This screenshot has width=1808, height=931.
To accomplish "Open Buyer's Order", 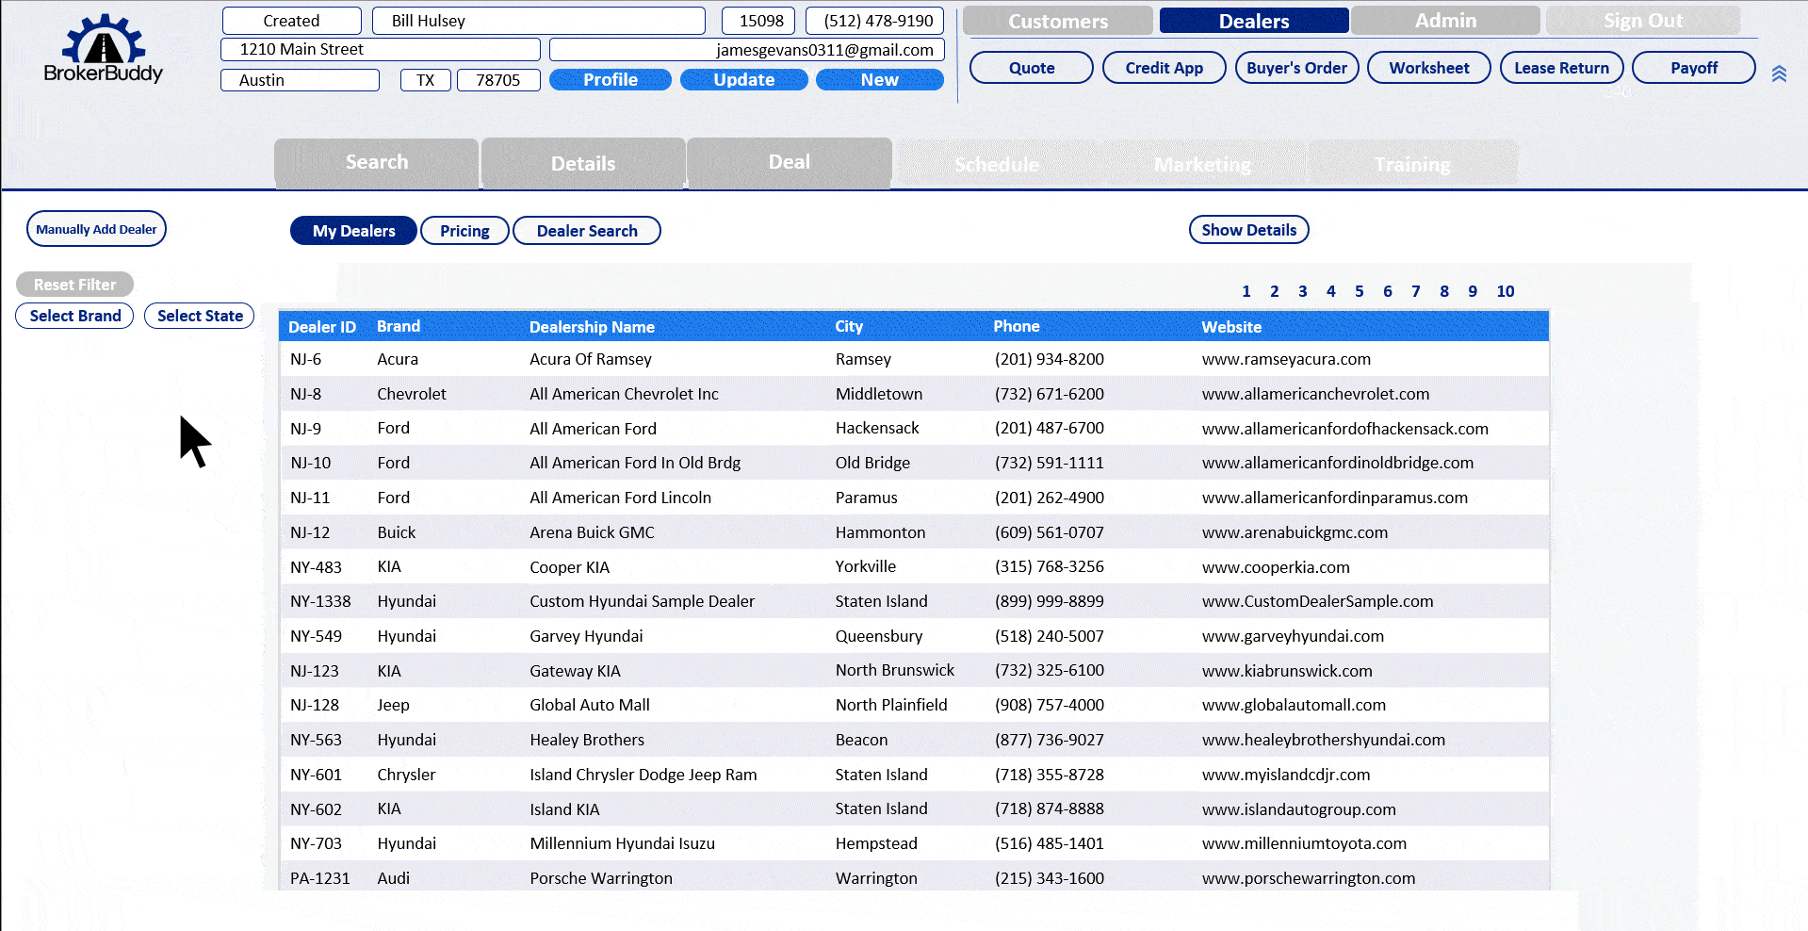I will tap(1297, 68).
